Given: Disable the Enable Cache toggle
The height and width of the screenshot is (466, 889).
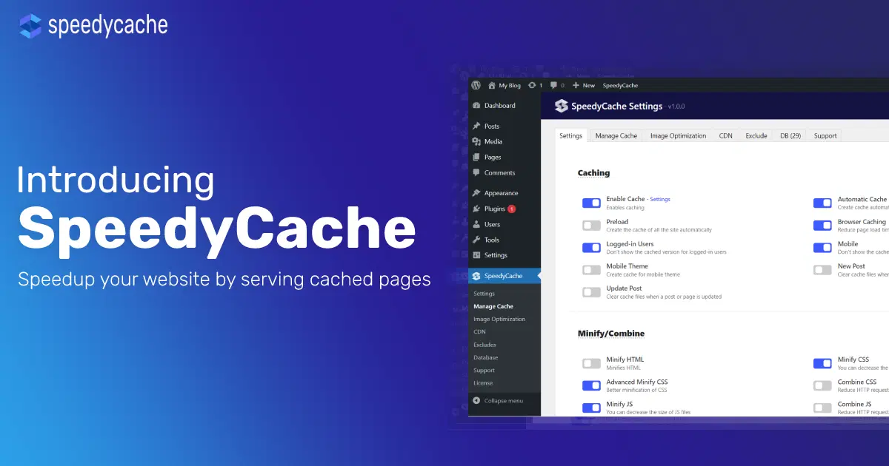Looking at the screenshot, I should click(x=591, y=203).
